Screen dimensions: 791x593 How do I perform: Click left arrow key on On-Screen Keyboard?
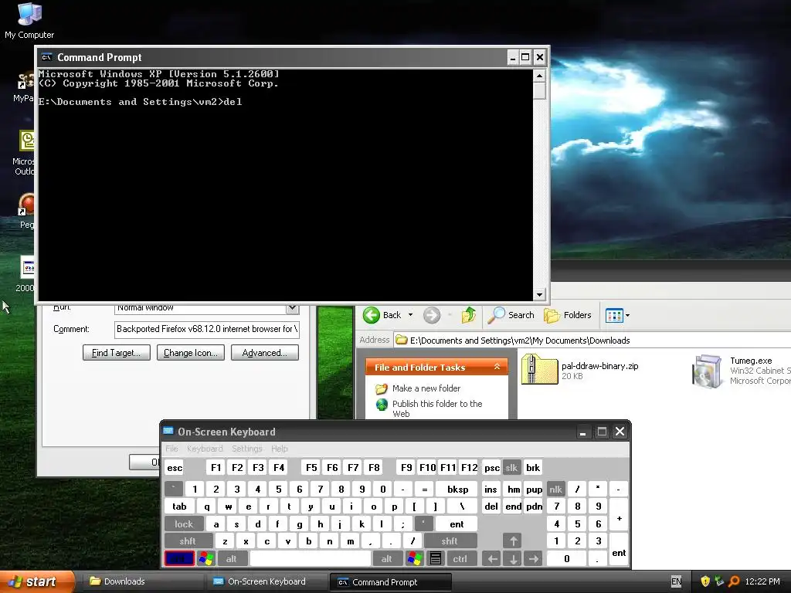coord(492,559)
